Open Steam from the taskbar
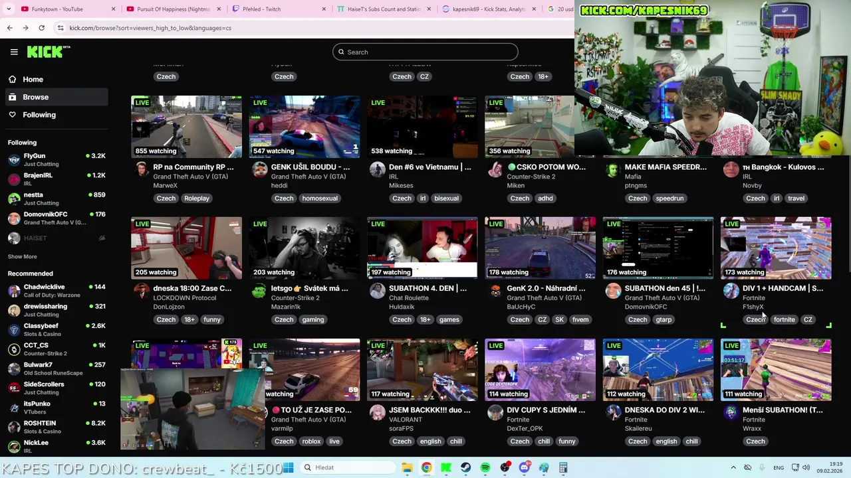 [x=465, y=467]
